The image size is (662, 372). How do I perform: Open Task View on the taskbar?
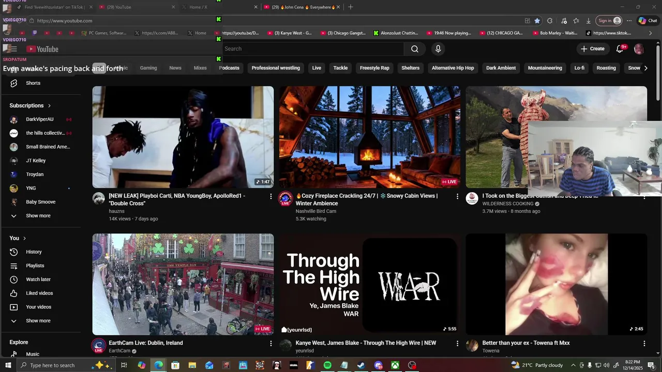pyautogui.click(x=124, y=365)
